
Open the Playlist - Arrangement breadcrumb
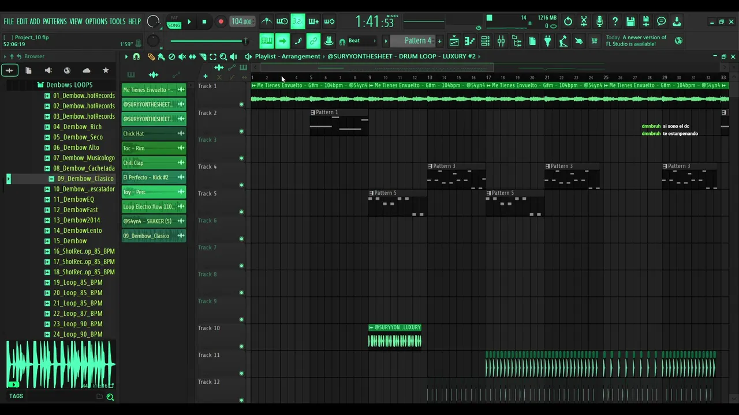[288, 56]
